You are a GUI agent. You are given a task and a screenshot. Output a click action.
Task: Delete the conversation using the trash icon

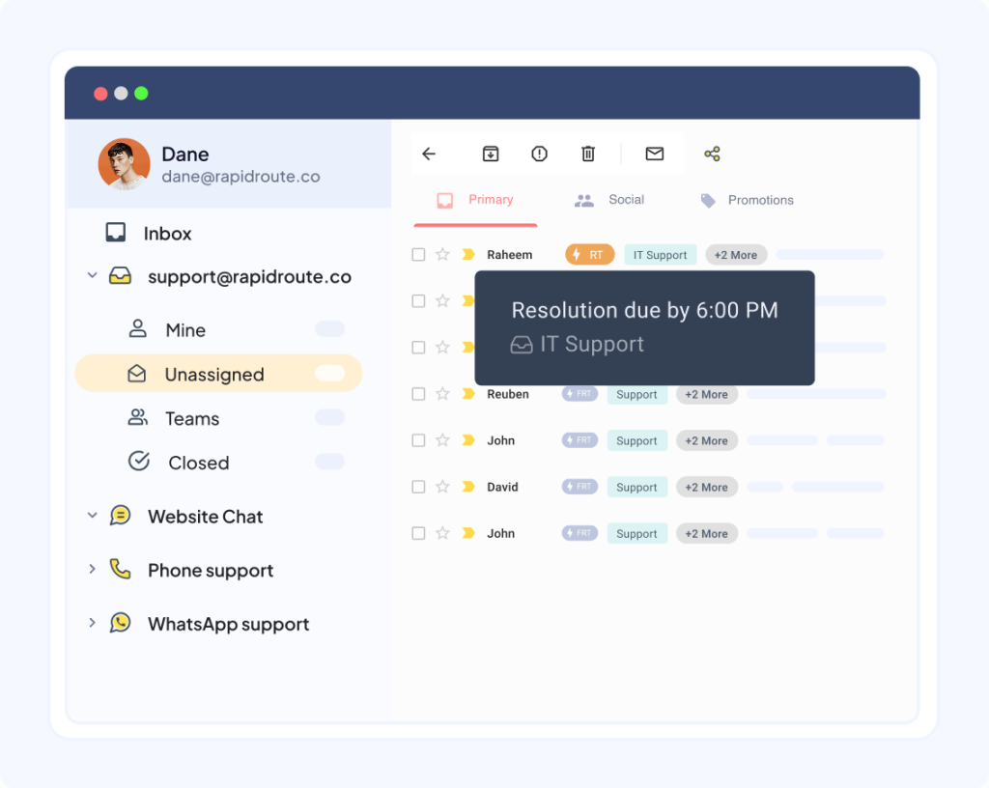(588, 154)
